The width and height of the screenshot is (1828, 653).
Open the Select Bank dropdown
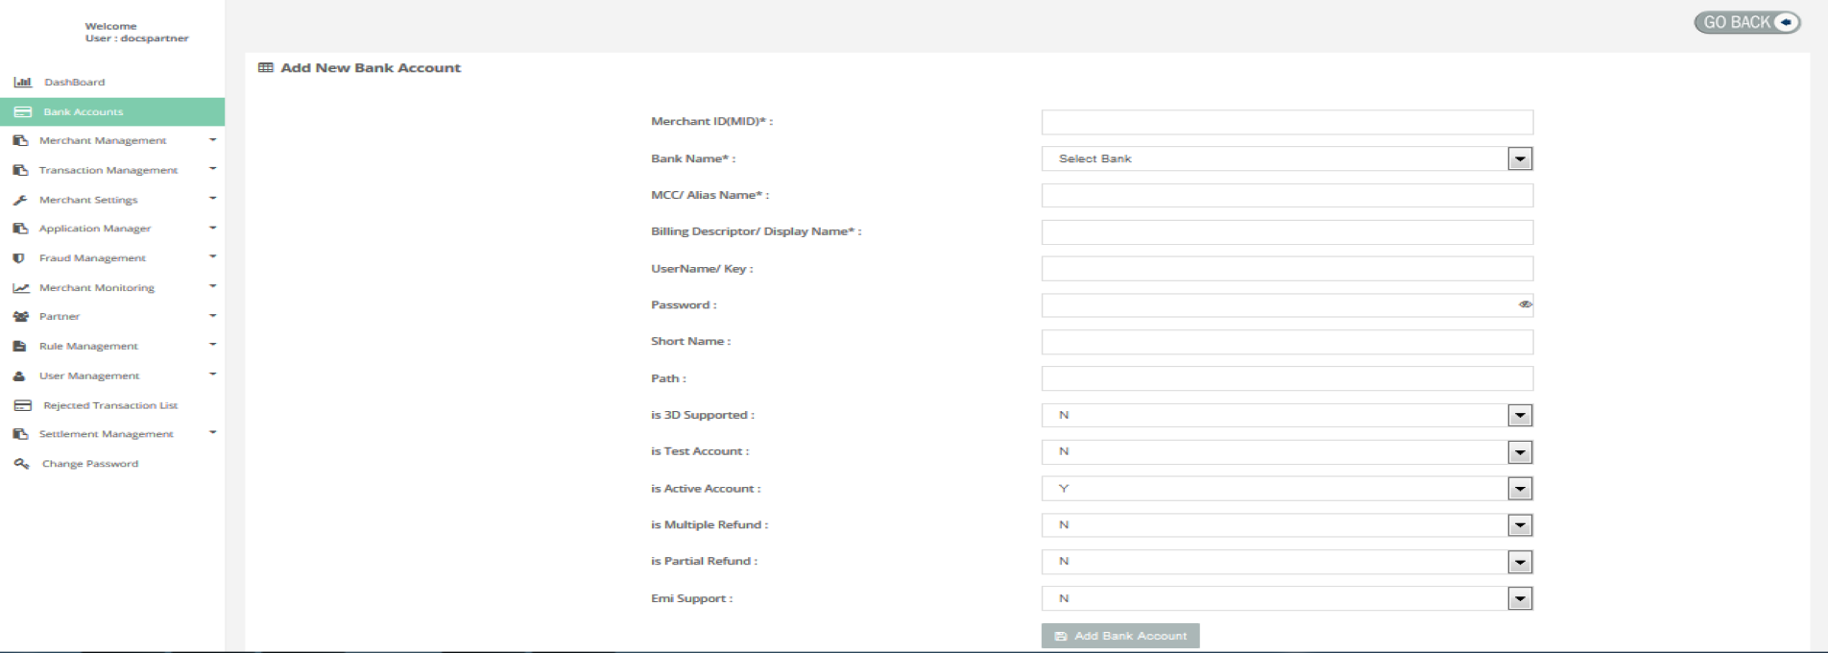point(1287,159)
